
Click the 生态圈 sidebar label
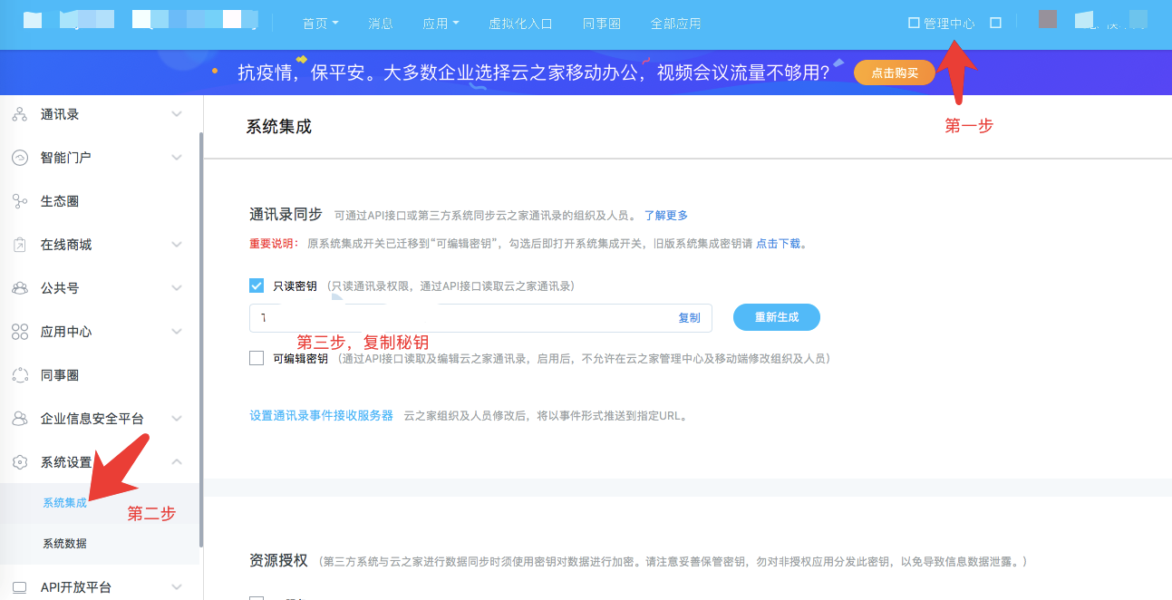click(60, 201)
